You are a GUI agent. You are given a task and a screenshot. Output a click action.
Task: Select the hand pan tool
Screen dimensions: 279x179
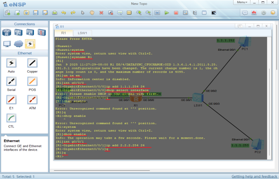(x=92, y=13)
